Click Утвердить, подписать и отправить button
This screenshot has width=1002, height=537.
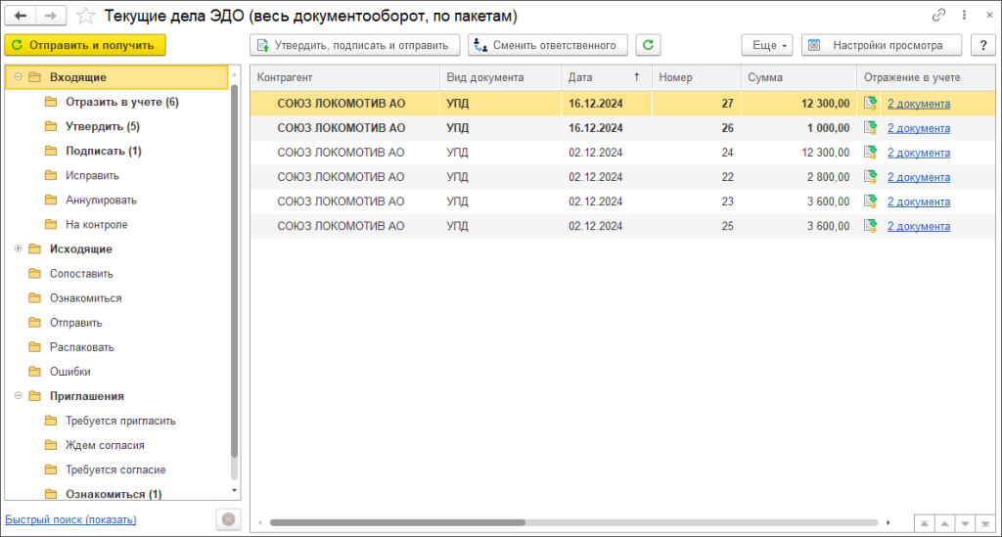tap(354, 45)
